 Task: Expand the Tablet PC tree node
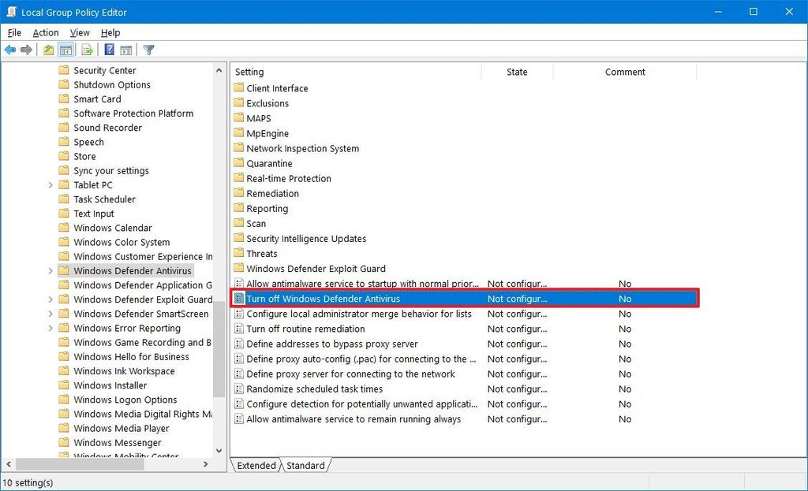(50, 184)
